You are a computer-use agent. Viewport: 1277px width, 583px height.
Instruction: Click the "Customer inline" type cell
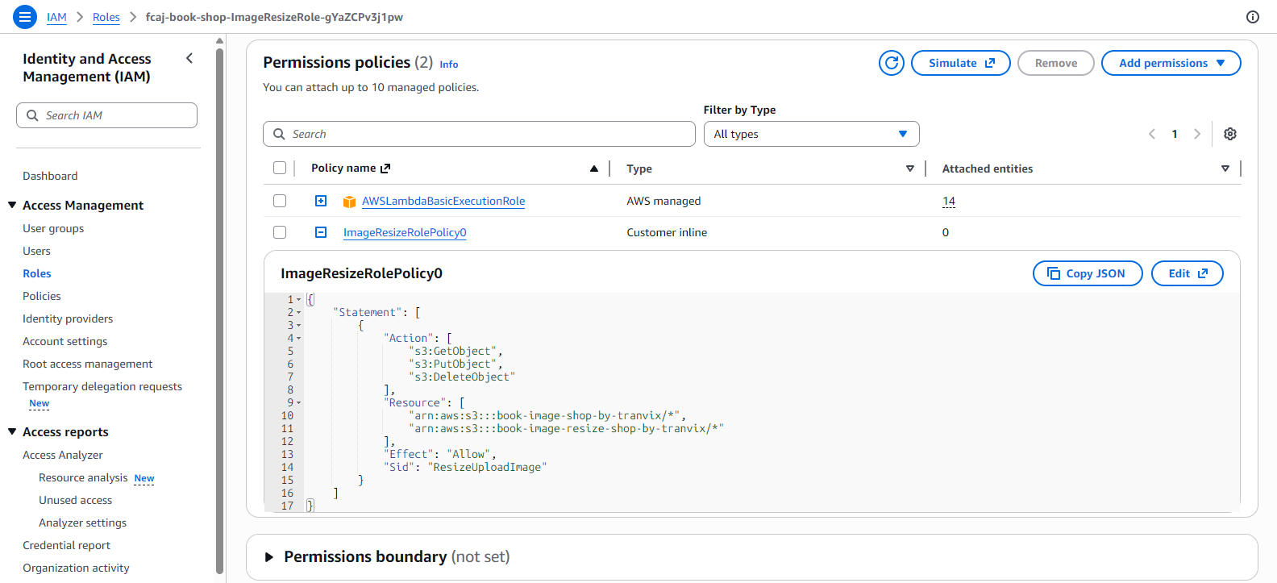(x=667, y=232)
